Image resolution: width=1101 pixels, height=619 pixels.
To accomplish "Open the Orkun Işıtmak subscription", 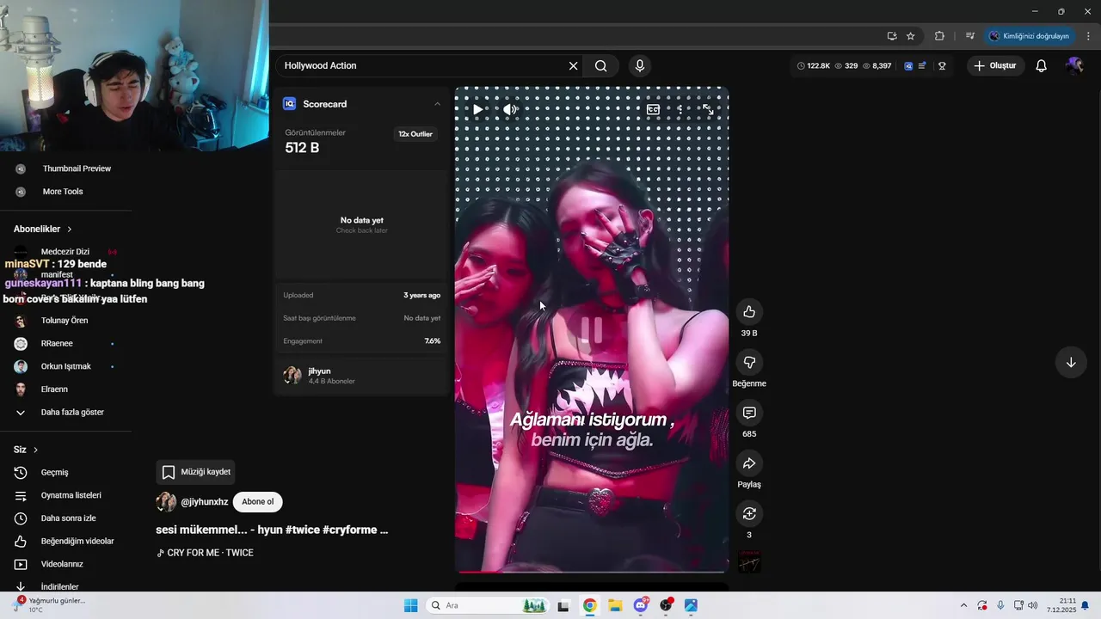I will (x=65, y=366).
